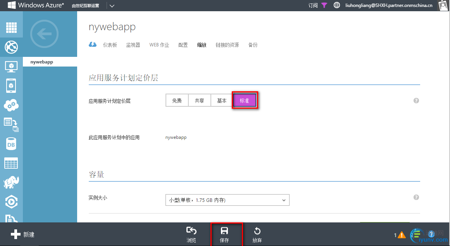Open Cloud Services gear-cloud icon in sidebar
This screenshot has width=450, height=246.
[x=11, y=105]
